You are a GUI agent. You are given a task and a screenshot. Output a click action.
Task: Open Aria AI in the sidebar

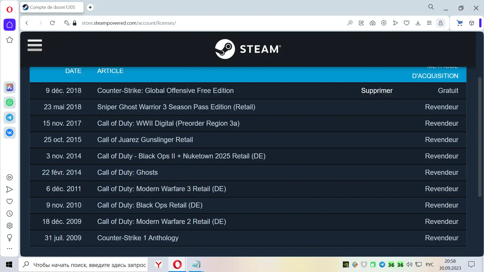tap(10, 87)
